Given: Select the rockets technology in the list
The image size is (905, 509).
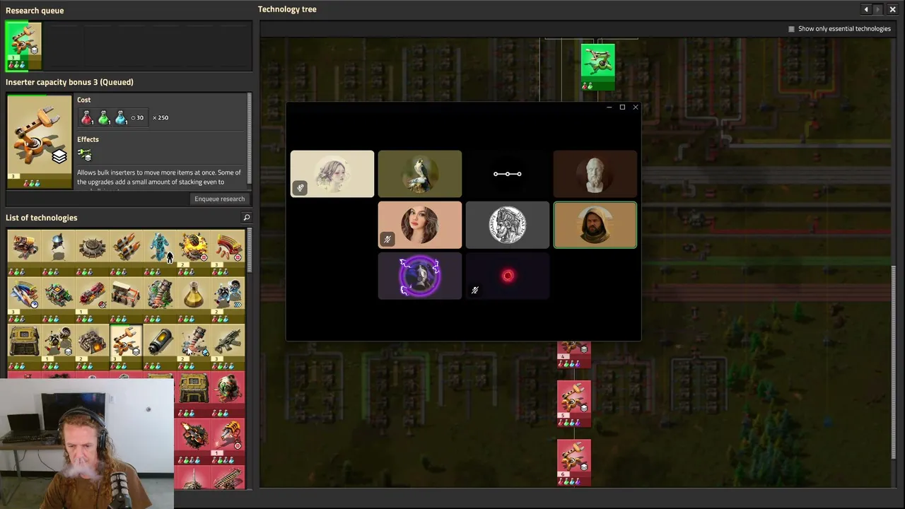Looking at the screenshot, I should (x=126, y=252).
